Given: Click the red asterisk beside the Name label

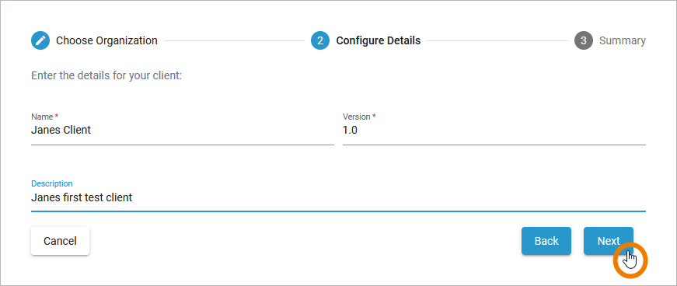Looking at the screenshot, I should pos(57,117).
